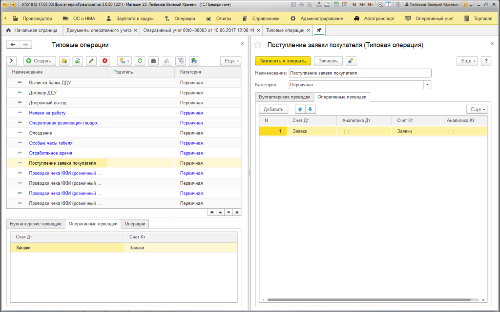This screenshot has width=500, height=312.
Task: Open the list view mode dropdown
Action: 124,61
